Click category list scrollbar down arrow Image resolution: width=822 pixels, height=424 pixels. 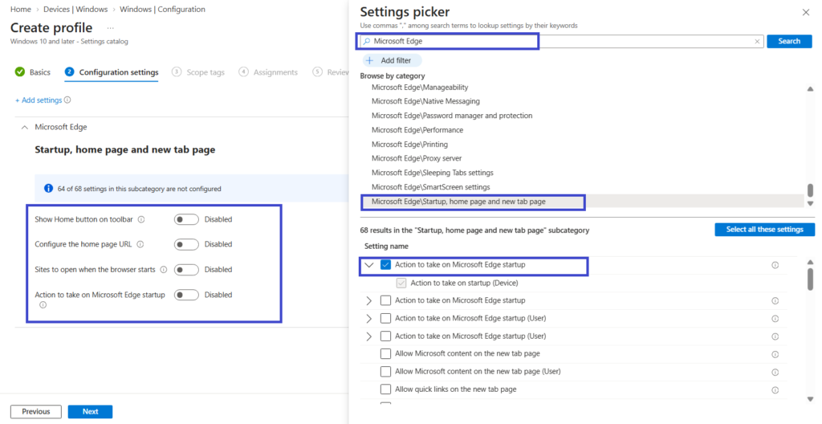click(x=811, y=203)
